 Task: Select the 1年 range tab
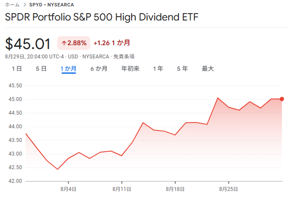pyautogui.click(x=158, y=69)
